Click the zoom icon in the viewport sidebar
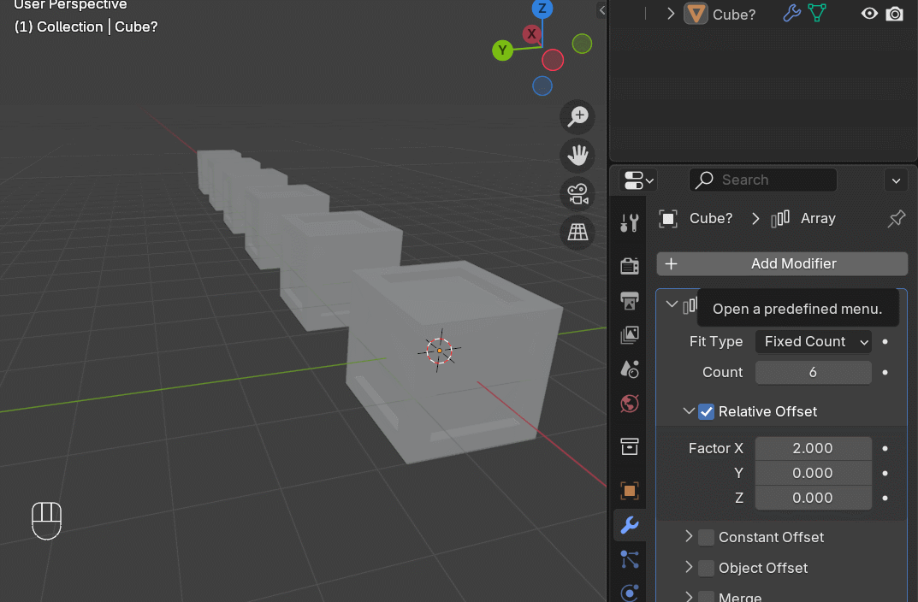The height and width of the screenshot is (602, 918). [x=577, y=117]
